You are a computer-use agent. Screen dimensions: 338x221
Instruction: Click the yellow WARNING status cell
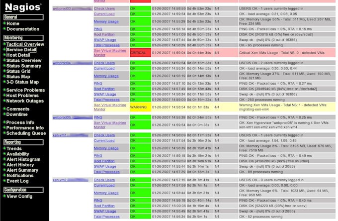click(x=141, y=107)
